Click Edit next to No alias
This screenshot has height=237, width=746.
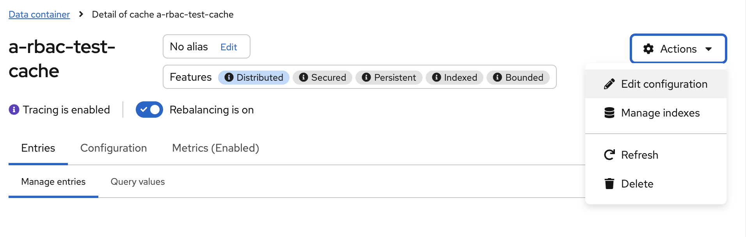(229, 47)
